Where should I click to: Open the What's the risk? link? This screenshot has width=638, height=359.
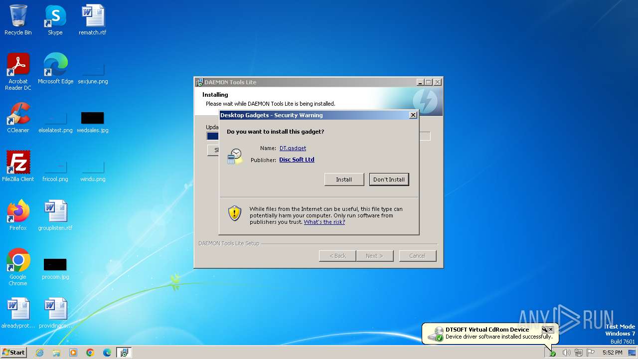pyautogui.click(x=324, y=222)
